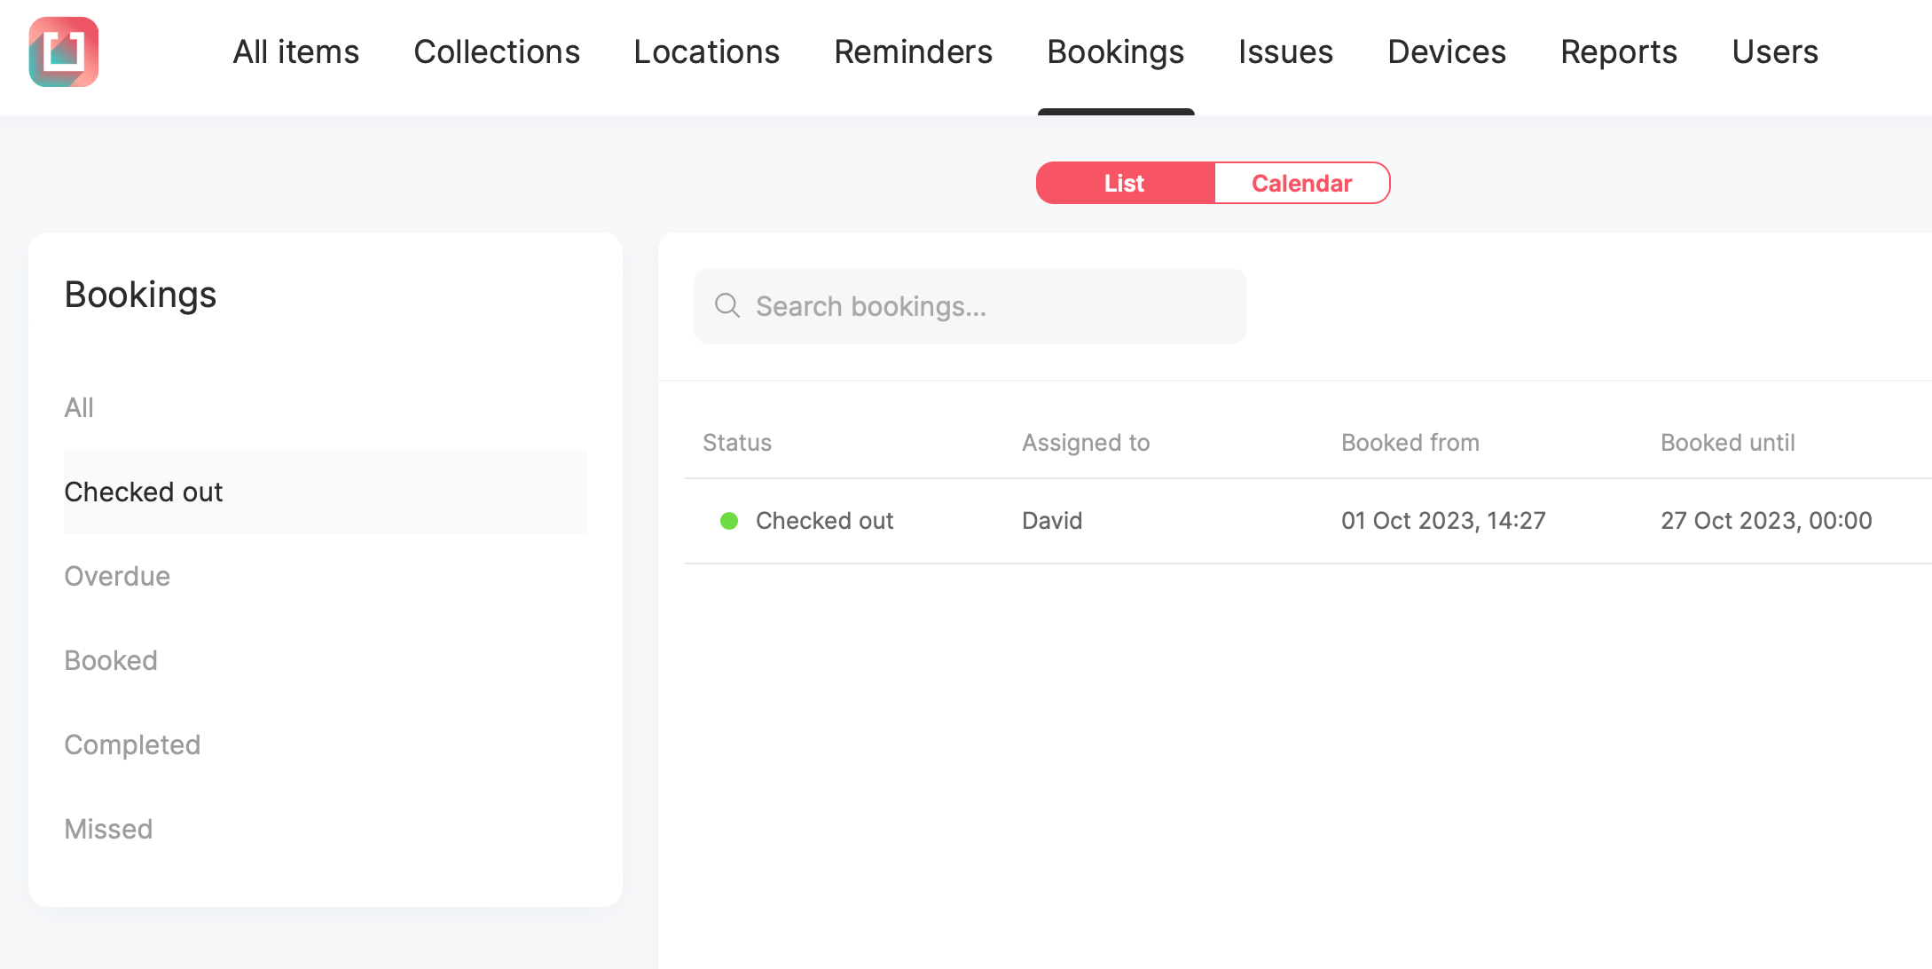The image size is (1932, 969).
Task: Click the app logo icon
Action: pyautogui.click(x=64, y=51)
